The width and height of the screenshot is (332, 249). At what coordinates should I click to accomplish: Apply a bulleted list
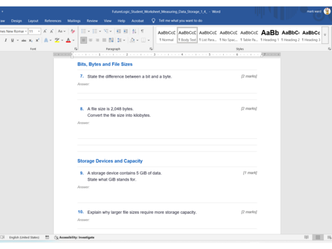click(x=84, y=31)
